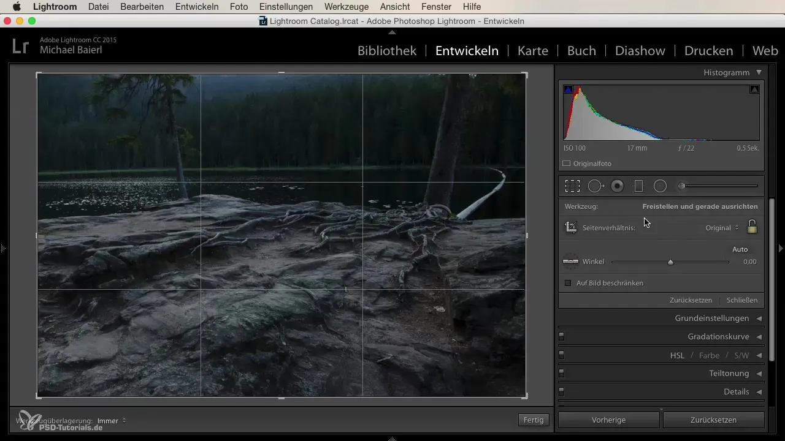Enable the Originalfoto checkbox
This screenshot has height=441, width=785.
pos(566,164)
